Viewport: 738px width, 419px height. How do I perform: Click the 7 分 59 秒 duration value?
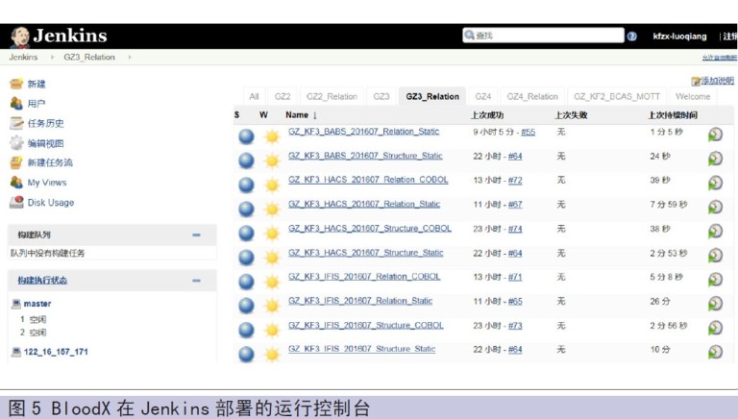point(669,205)
